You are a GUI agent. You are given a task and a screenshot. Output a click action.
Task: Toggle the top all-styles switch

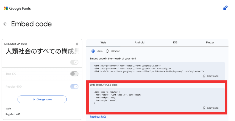tap(74, 62)
